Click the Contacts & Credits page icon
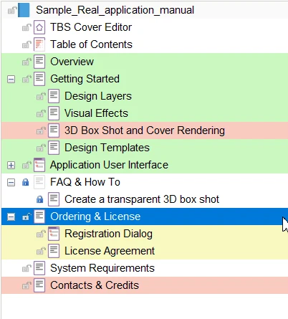The height and width of the screenshot is (319, 288). (x=39, y=285)
